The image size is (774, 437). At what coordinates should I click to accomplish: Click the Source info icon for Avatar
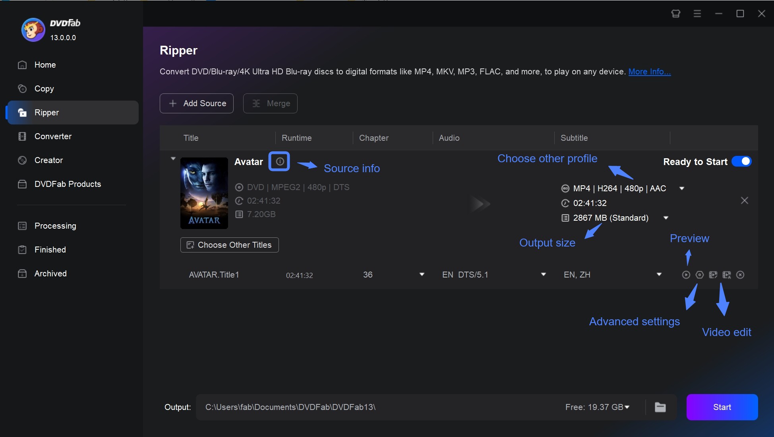coord(279,161)
